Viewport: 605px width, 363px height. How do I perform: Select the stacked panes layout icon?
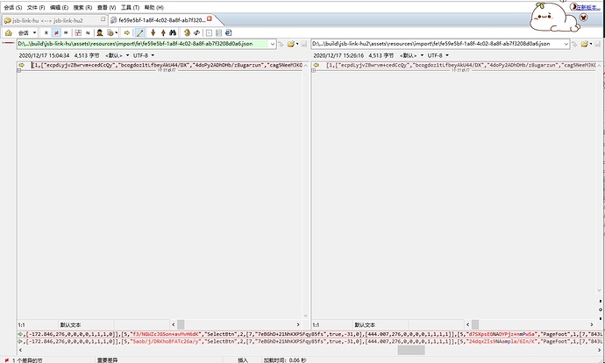click(219, 32)
